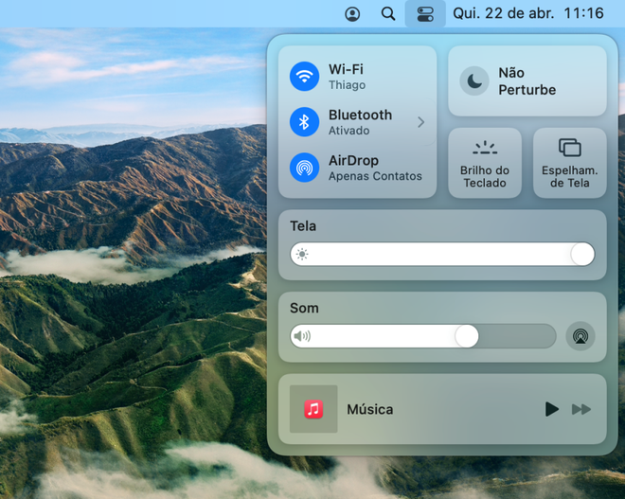This screenshot has width=625, height=499.
Task: Click Apenas Contatos under AirDrop
Action: tap(375, 176)
